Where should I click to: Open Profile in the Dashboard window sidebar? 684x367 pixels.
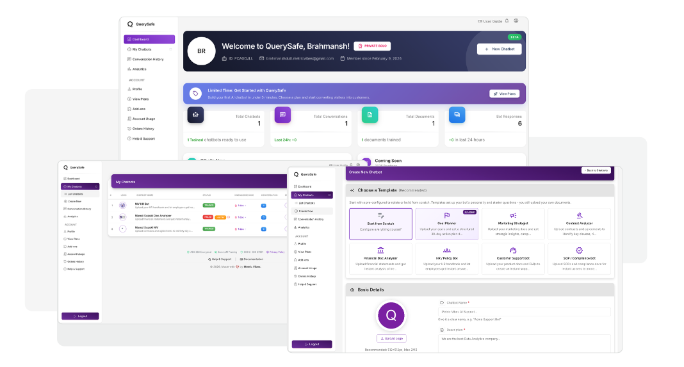149,89
